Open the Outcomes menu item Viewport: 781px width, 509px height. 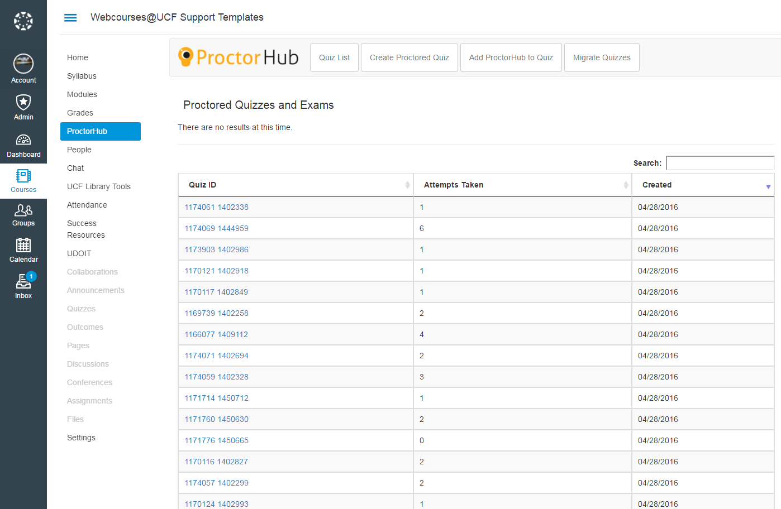click(x=85, y=327)
